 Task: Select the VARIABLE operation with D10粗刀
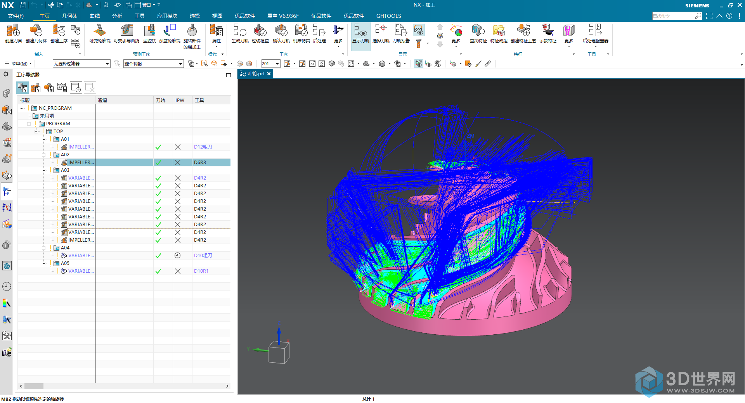tap(124, 256)
